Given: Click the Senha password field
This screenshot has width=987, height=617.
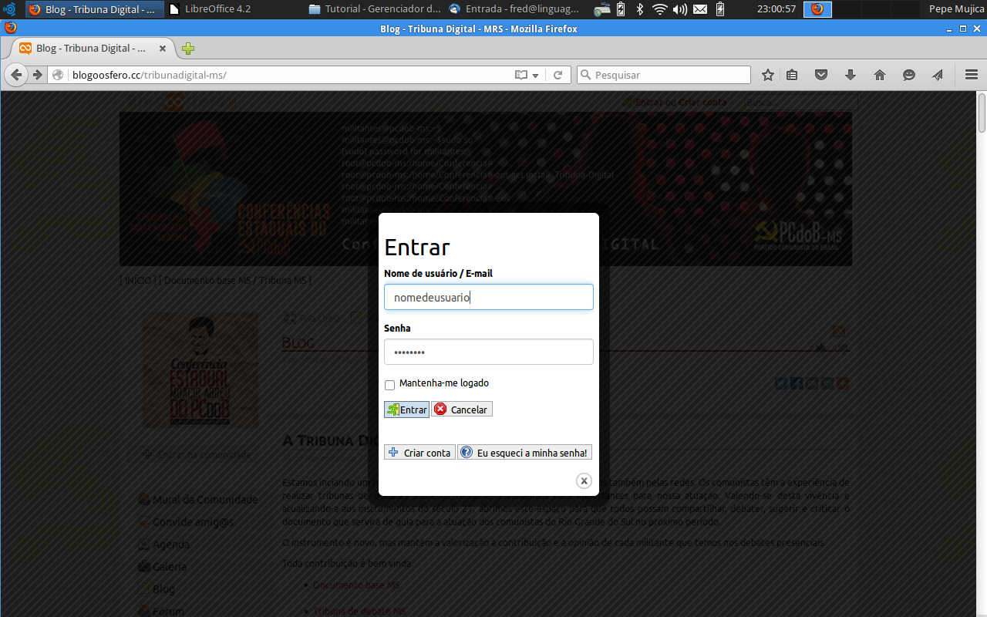Looking at the screenshot, I should [488, 352].
